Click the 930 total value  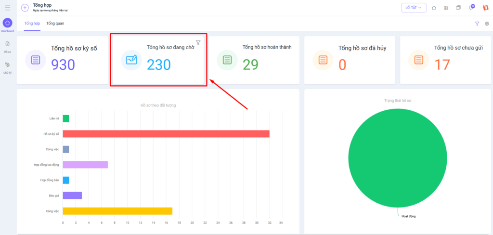tap(63, 65)
